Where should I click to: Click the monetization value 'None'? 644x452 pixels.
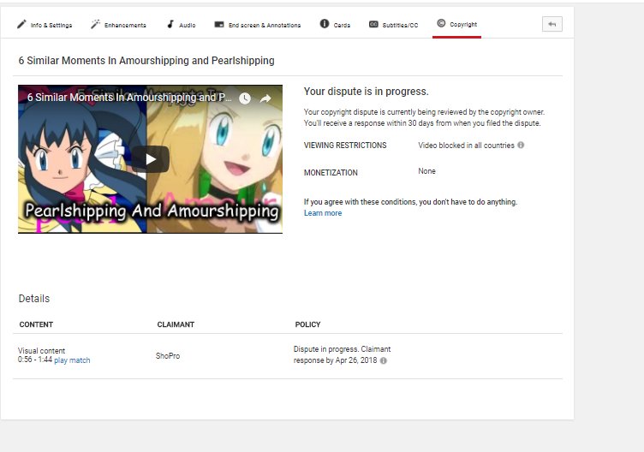point(426,171)
